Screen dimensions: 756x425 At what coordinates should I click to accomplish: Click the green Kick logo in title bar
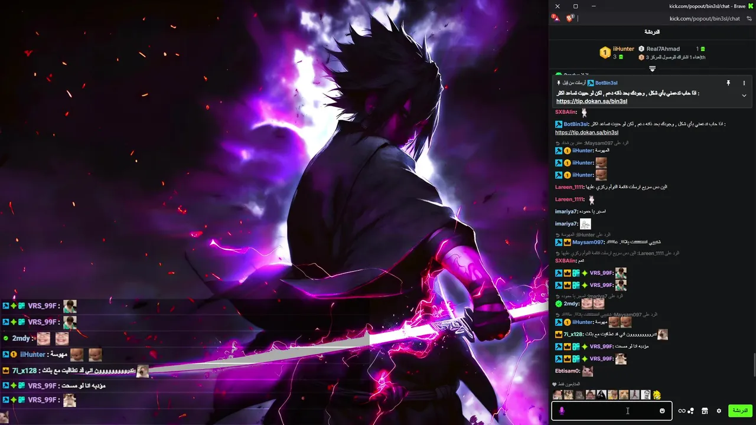click(750, 6)
